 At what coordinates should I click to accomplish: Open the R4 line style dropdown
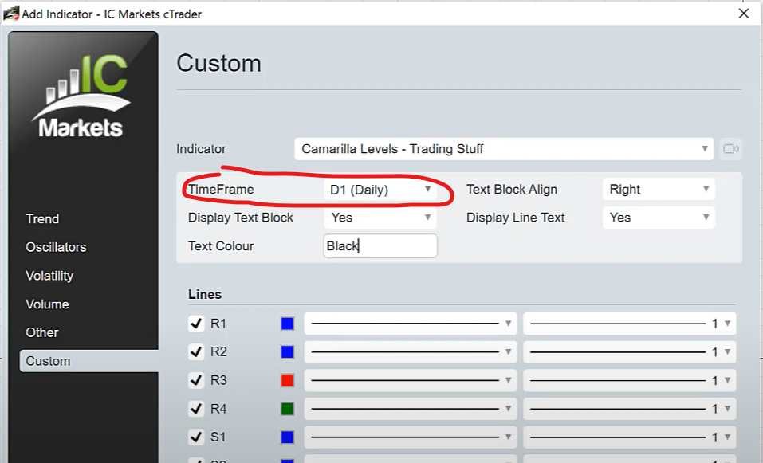(411, 409)
